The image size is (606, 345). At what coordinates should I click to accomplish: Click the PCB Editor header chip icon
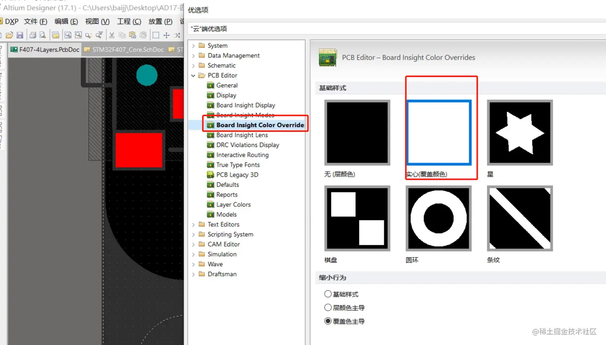click(x=327, y=57)
